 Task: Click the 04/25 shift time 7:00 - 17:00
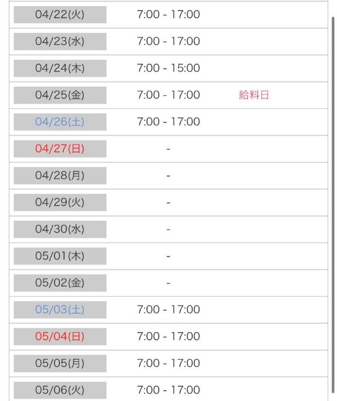pos(168,95)
